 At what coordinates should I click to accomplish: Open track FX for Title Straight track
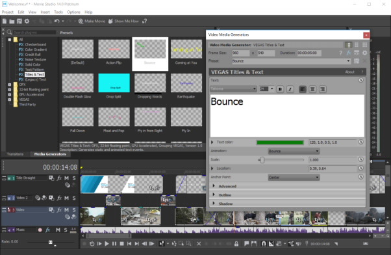[59, 178]
